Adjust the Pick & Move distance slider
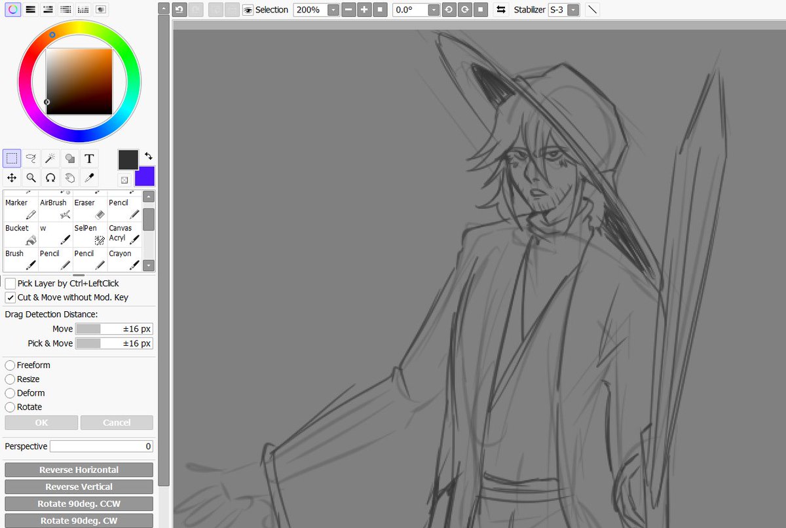Image resolution: width=786 pixels, height=528 pixels. [x=114, y=343]
